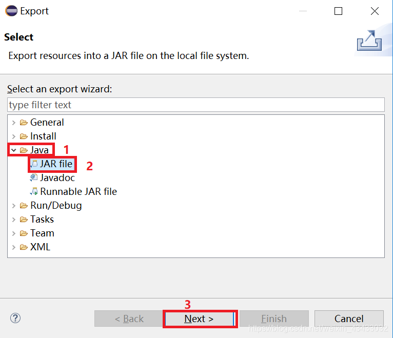Screen dimensions: 393x338
Task: Select the XML tree label
Action: 40,247
